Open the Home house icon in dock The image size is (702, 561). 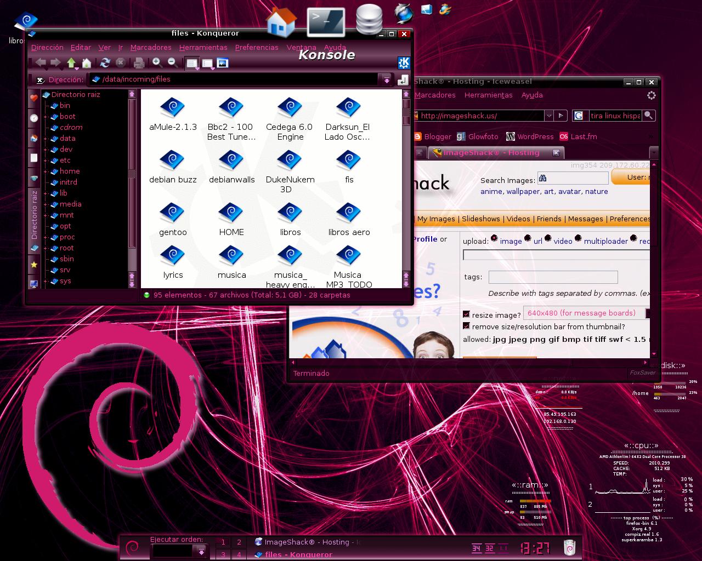click(x=281, y=22)
